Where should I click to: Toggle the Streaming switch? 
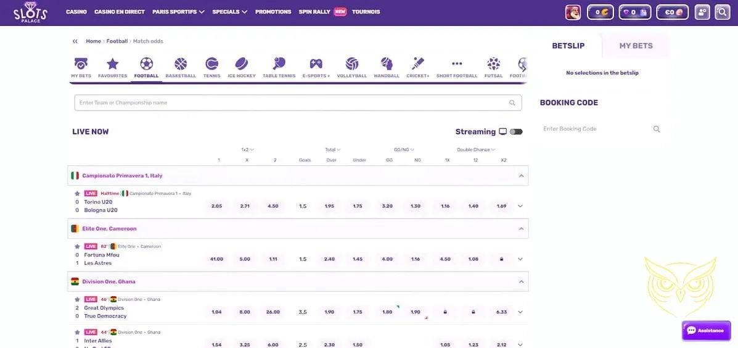click(516, 132)
